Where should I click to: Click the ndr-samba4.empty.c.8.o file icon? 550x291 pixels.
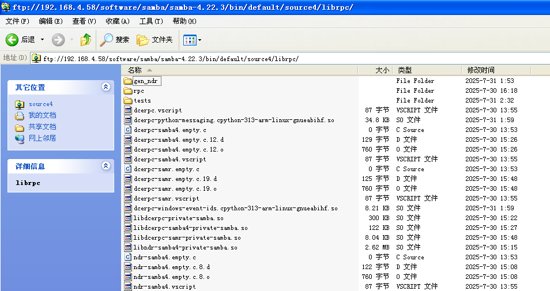tap(128, 277)
